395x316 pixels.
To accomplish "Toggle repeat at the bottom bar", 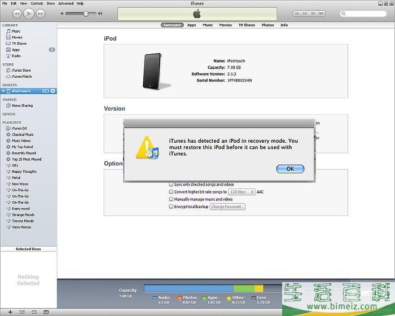I will coord(34,312).
